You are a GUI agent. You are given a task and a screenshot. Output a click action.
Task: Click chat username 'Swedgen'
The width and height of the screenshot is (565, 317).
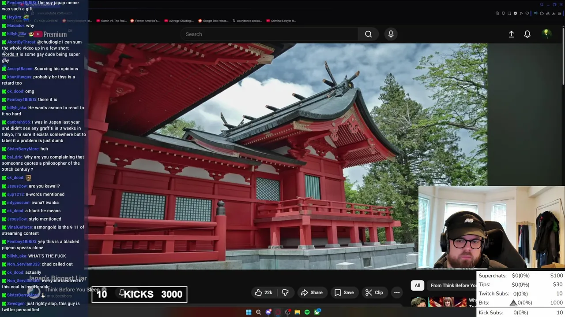(x=16, y=303)
